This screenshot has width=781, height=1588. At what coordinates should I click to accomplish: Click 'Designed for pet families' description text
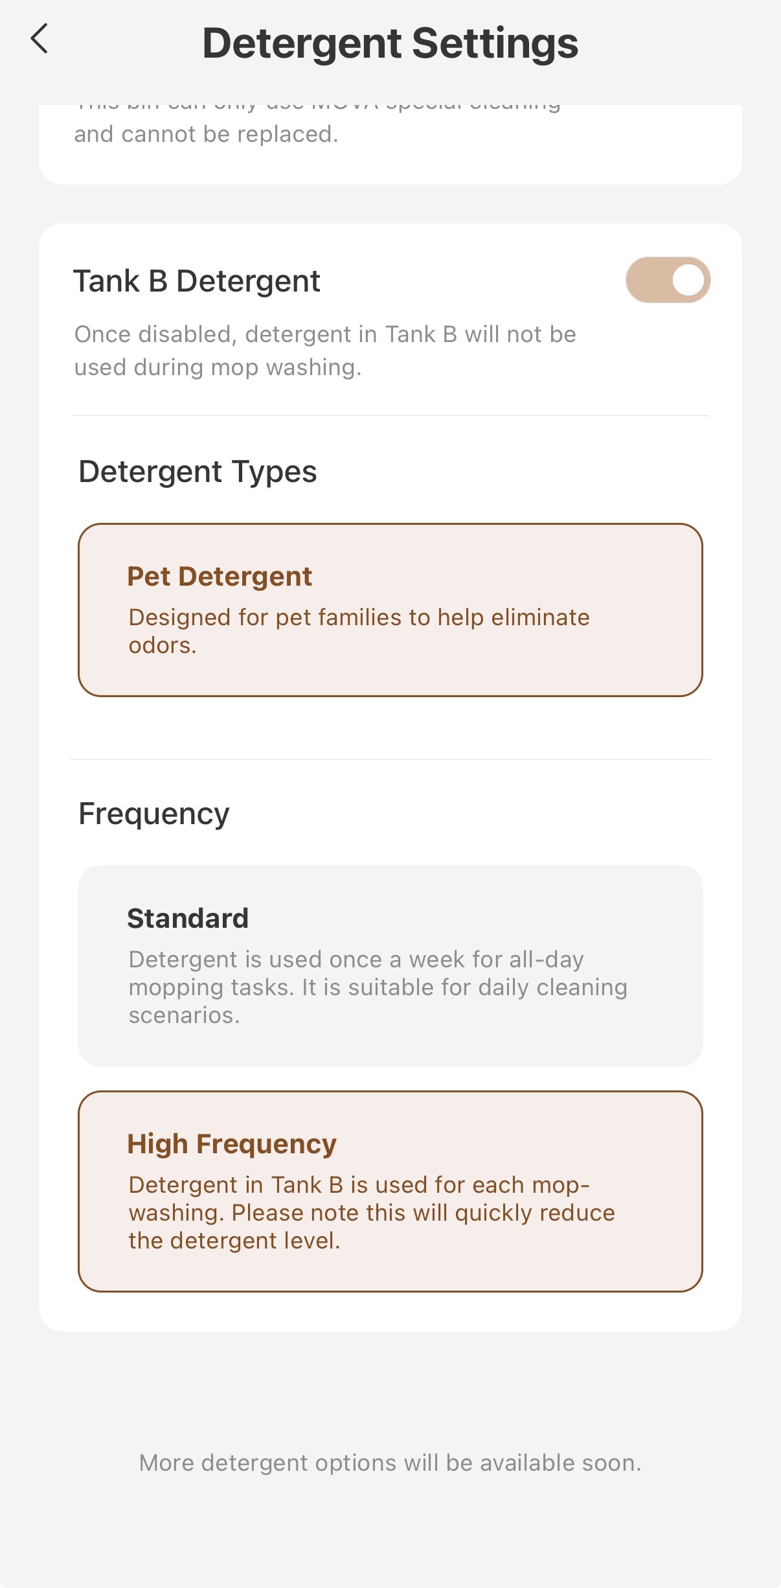point(359,630)
